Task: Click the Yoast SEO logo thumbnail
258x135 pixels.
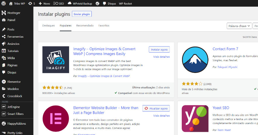Action: [195, 119]
